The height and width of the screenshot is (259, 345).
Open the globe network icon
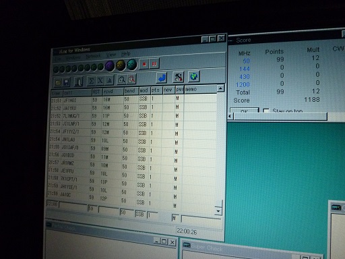[x=194, y=77]
